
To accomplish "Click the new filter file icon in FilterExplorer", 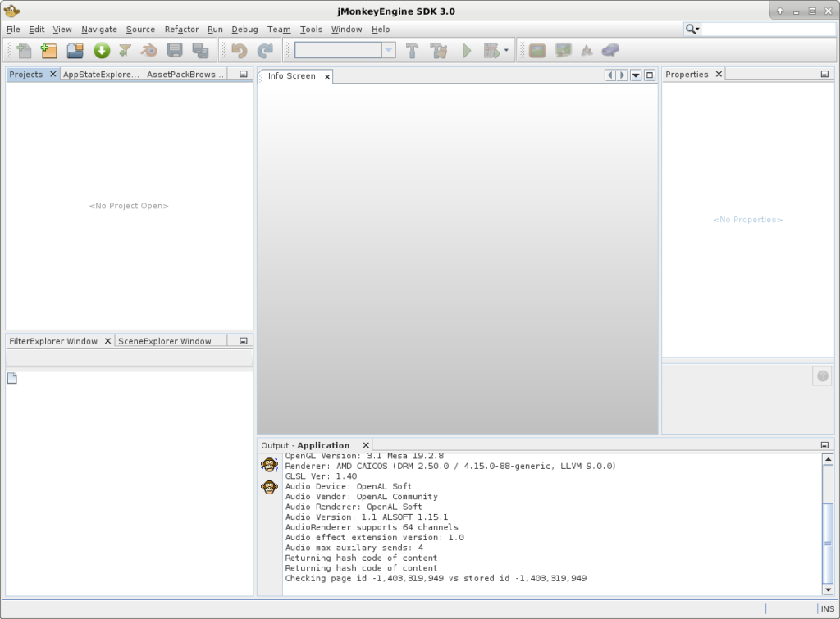I will [12, 378].
